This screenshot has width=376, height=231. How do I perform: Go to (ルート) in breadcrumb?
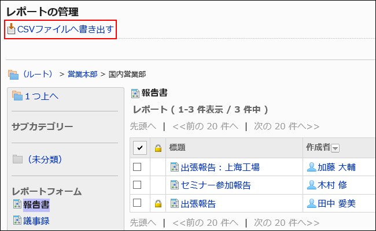[38, 74]
